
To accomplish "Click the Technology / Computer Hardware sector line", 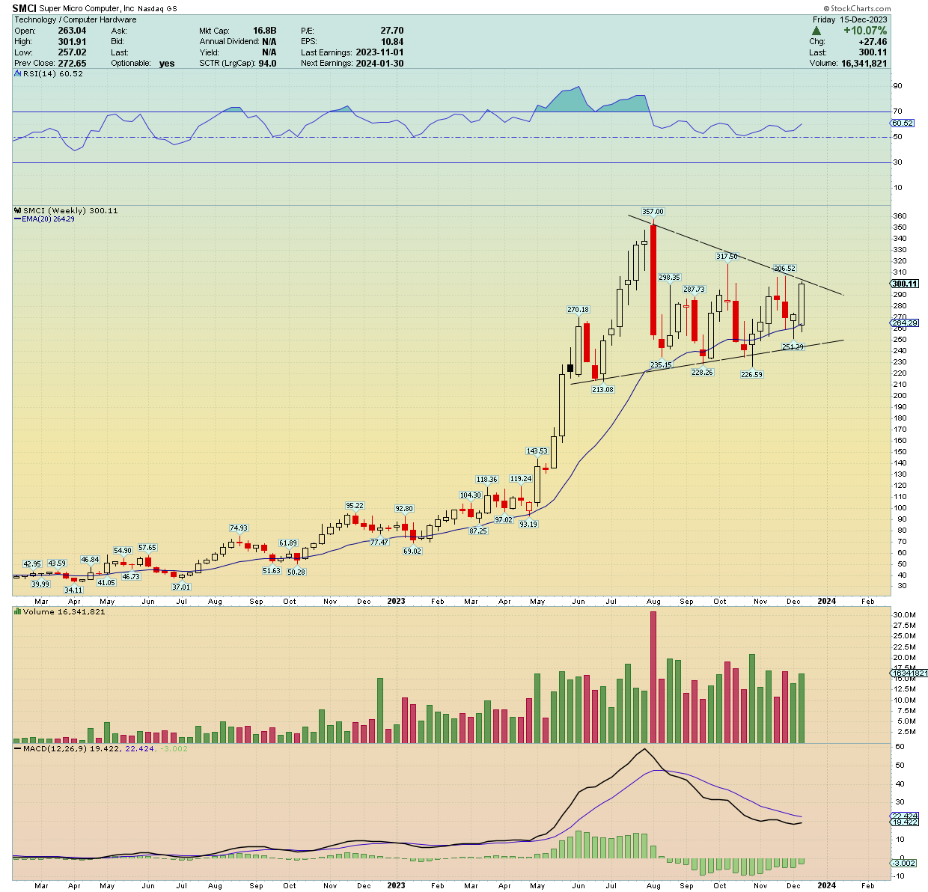I will tap(76, 19).
